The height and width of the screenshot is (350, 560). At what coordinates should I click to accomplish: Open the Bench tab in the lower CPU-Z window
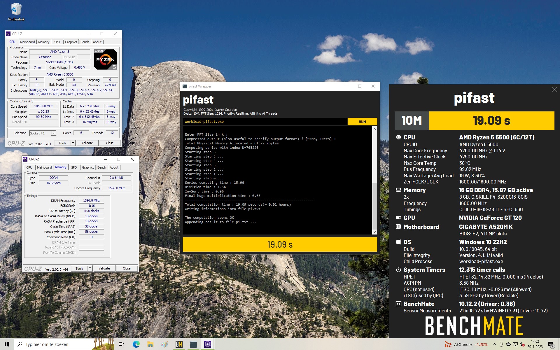(102, 167)
